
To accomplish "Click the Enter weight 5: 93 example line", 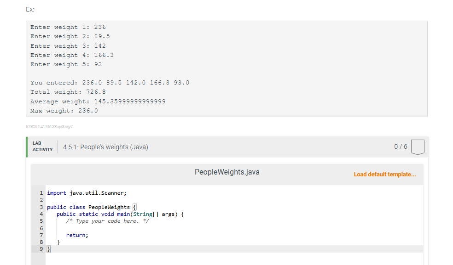I will [x=66, y=64].
